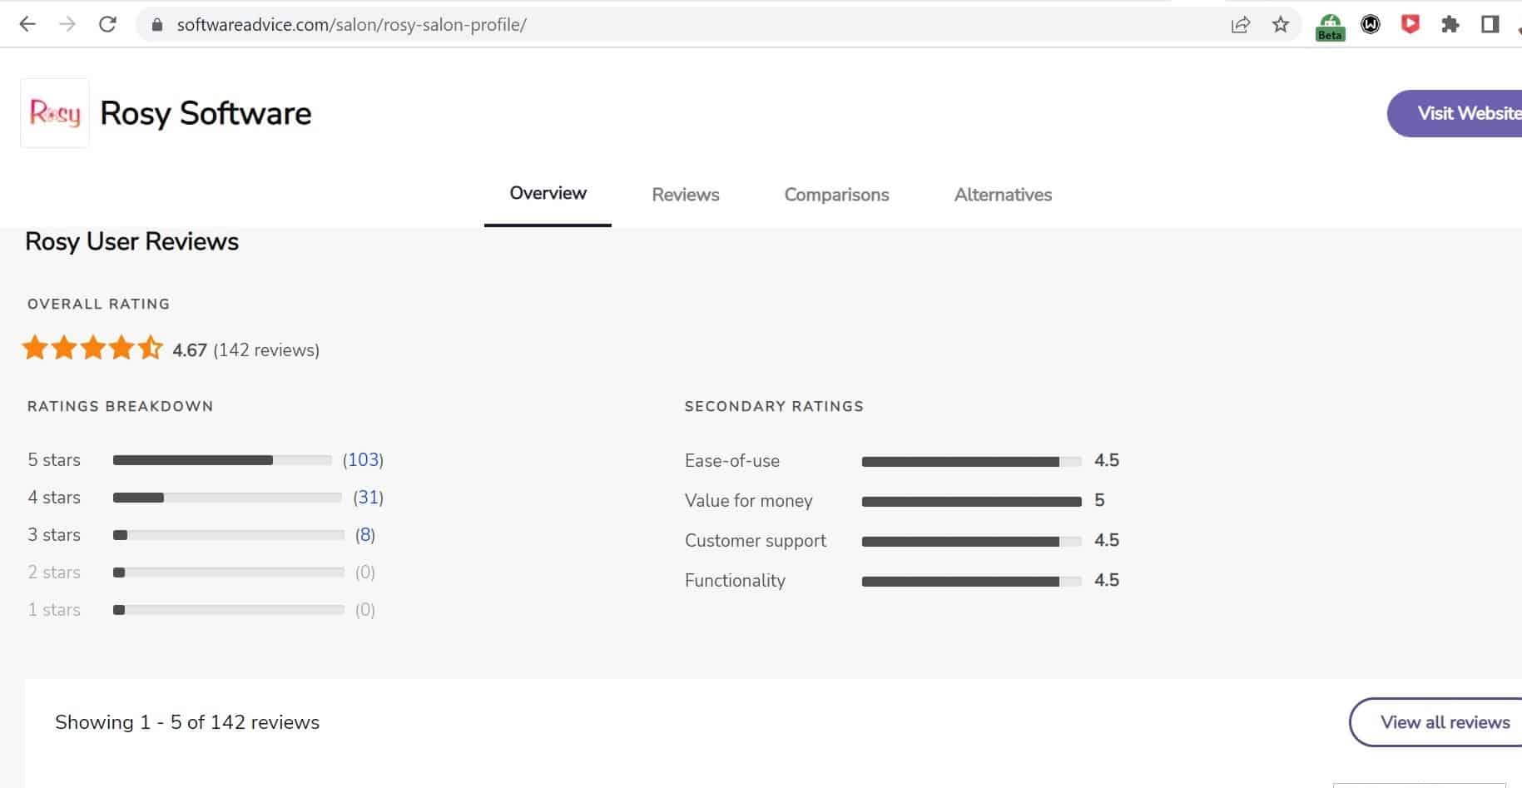Click the Customer support label
This screenshot has height=788, width=1522.
756,541
